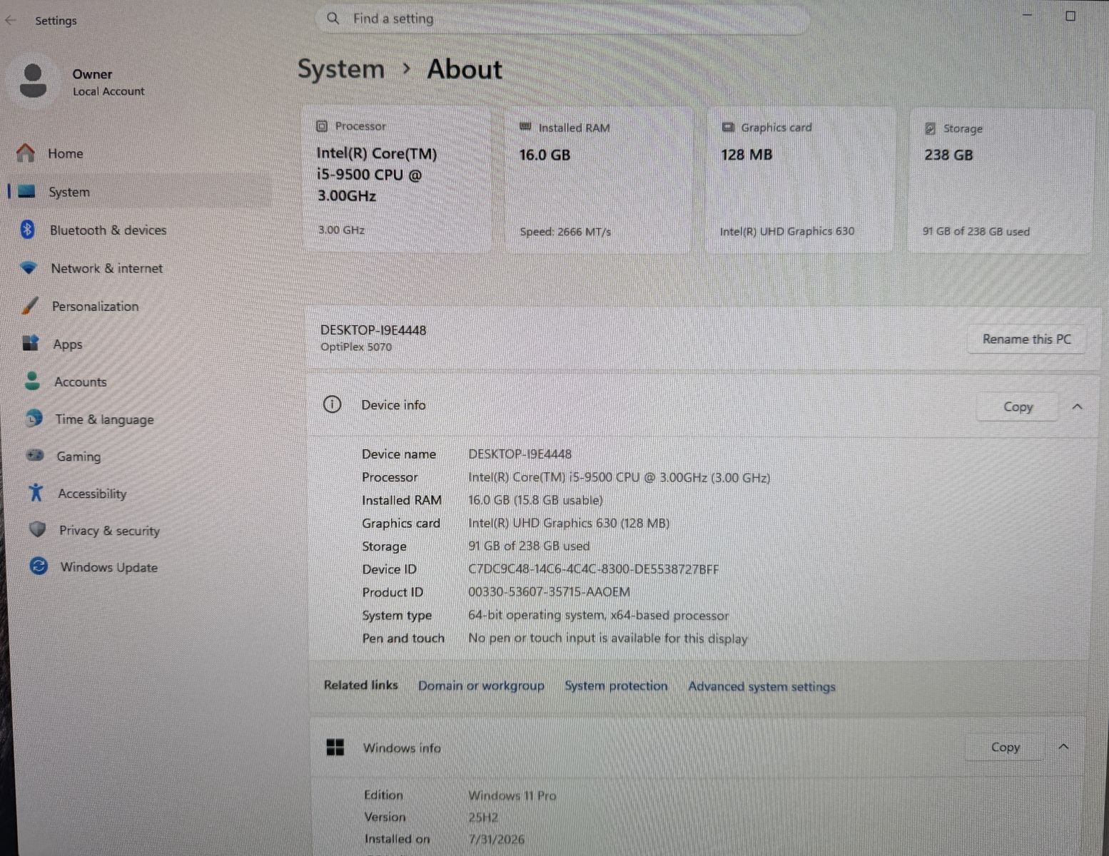Click System in the breadcrumb
Viewport: 1109px width, 856px height.
click(340, 69)
